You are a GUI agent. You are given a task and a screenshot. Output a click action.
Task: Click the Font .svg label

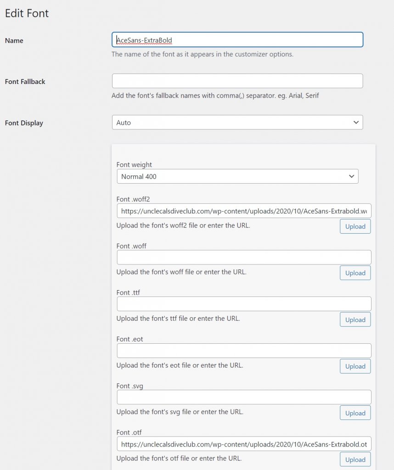click(x=129, y=386)
